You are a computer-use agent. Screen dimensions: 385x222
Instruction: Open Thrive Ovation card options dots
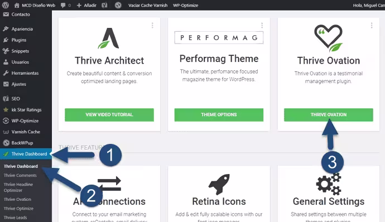click(372, 25)
